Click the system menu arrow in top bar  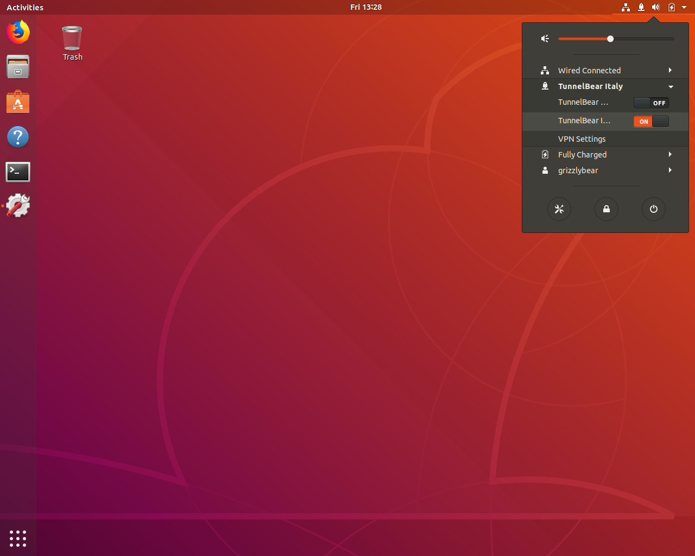[684, 8]
